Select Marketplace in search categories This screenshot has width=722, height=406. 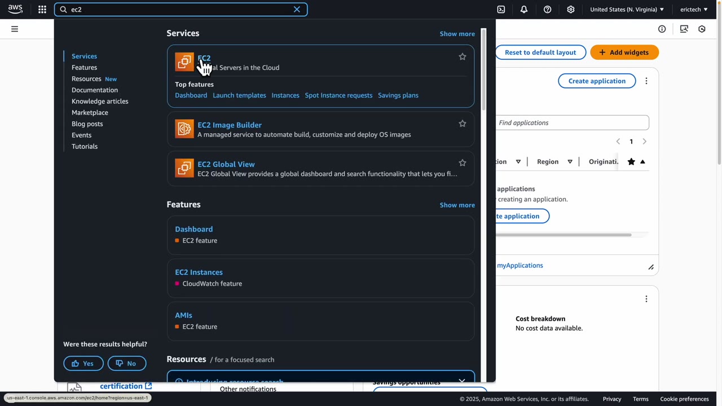(x=90, y=113)
